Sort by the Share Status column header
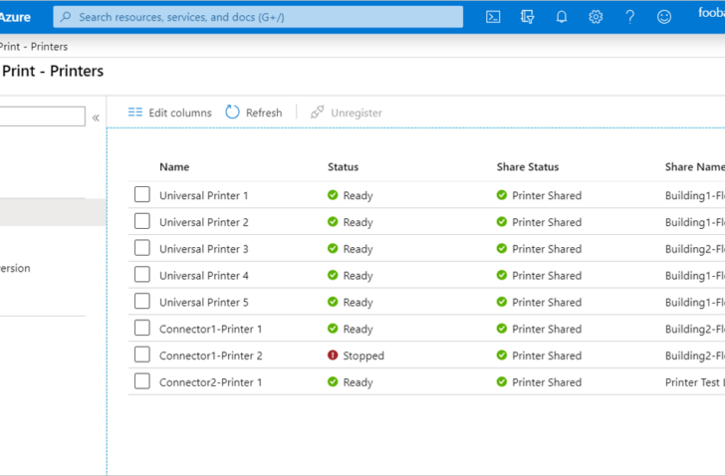The image size is (725, 476). click(x=528, y=167)
